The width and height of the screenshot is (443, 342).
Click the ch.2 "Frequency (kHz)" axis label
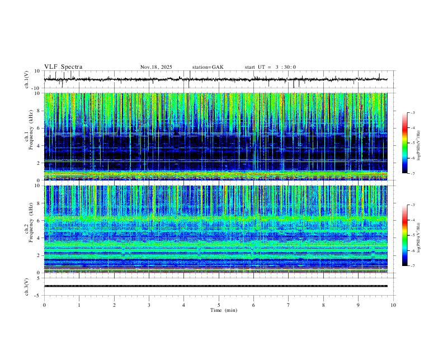[31, 222]
